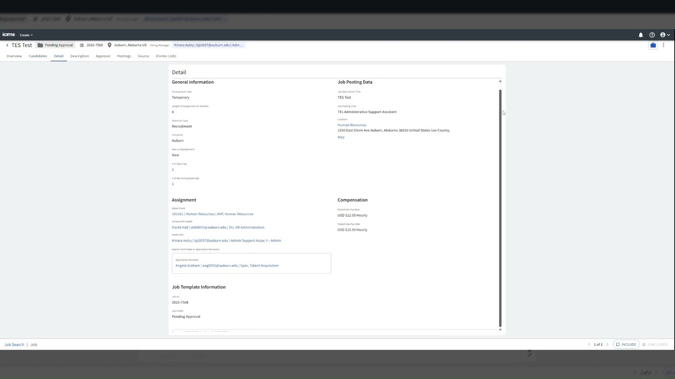Image resolution: width=675 pixels, height=379 pixels.
Task: Open hiring manager Kinara Autry chip
Action: pyautogui.click(x=208, y=45)
